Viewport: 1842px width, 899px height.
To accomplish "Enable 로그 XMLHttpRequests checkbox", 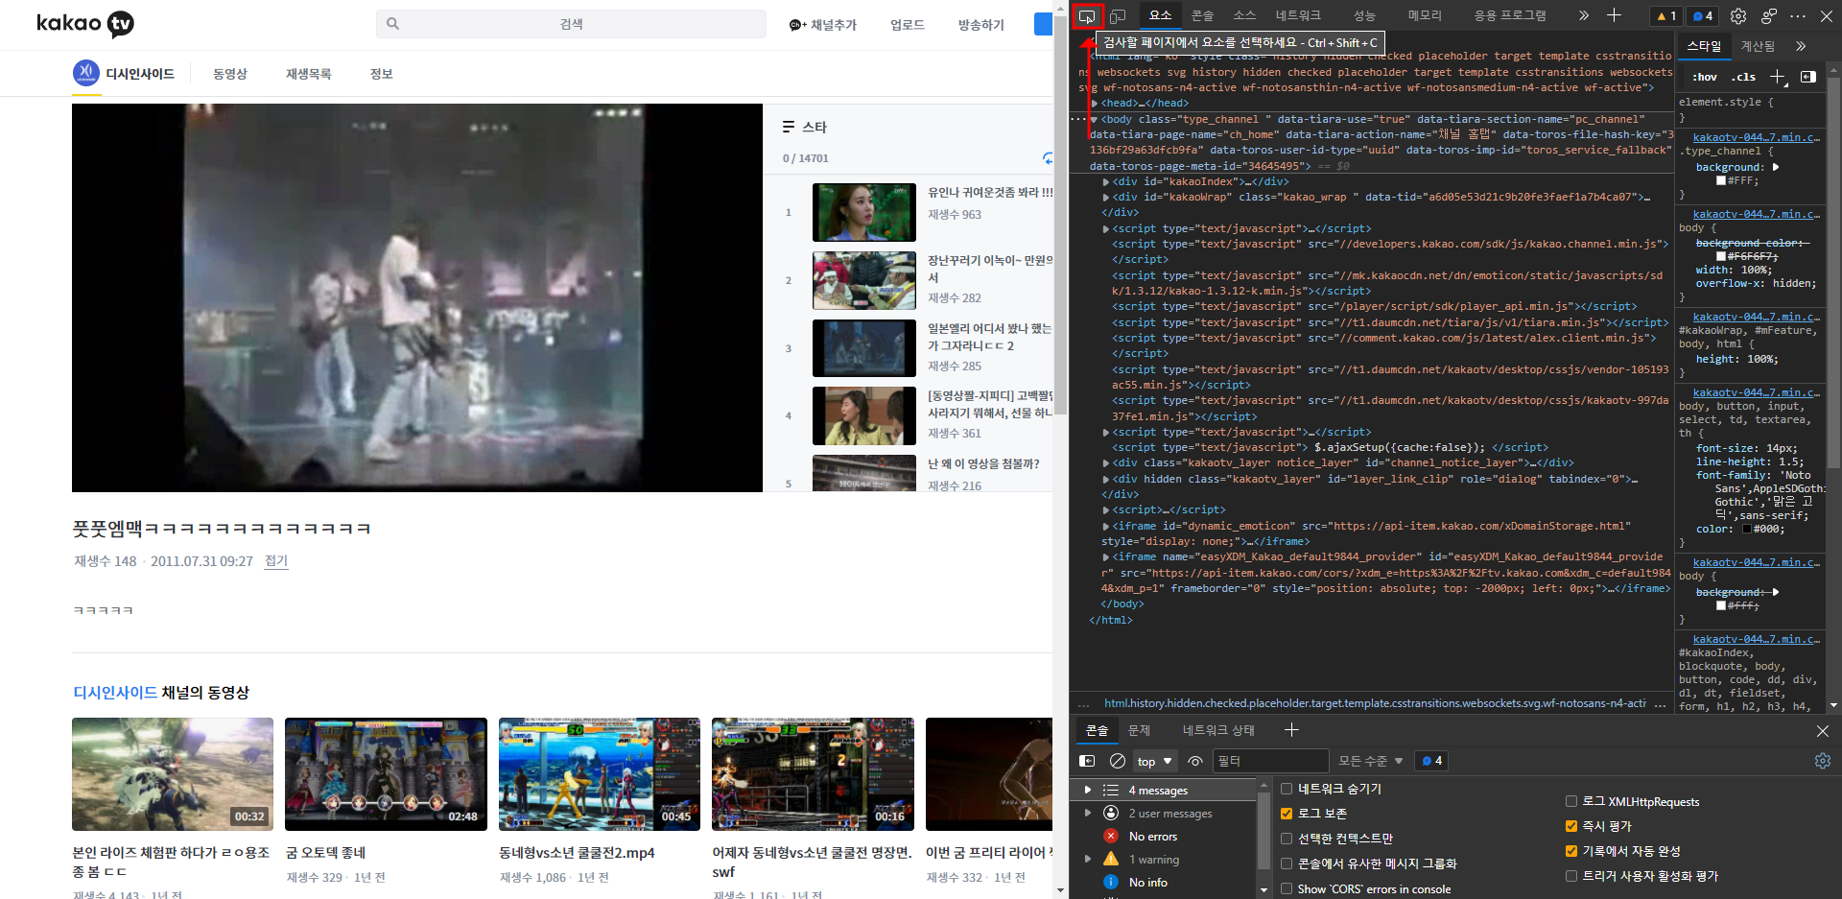I will (x=1571, y=801).
